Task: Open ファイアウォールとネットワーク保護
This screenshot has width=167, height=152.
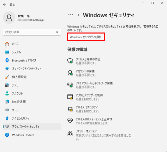Action: coord(94,85)
